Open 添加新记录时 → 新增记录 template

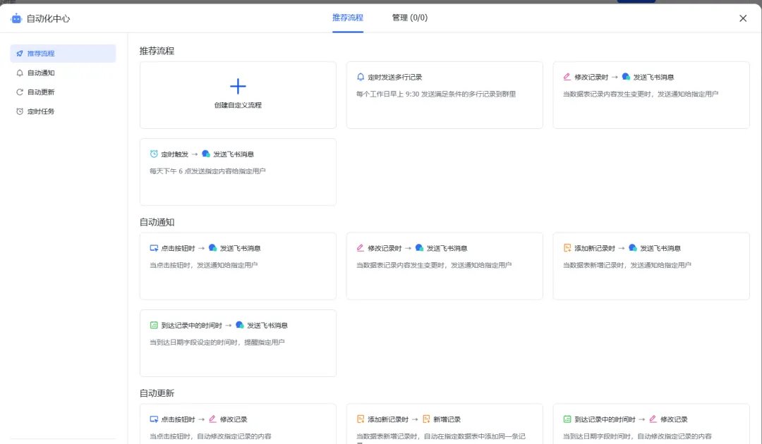(x=445, y=424)
